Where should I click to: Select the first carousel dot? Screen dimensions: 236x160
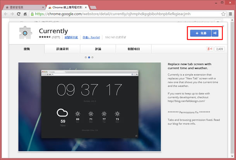86,57
